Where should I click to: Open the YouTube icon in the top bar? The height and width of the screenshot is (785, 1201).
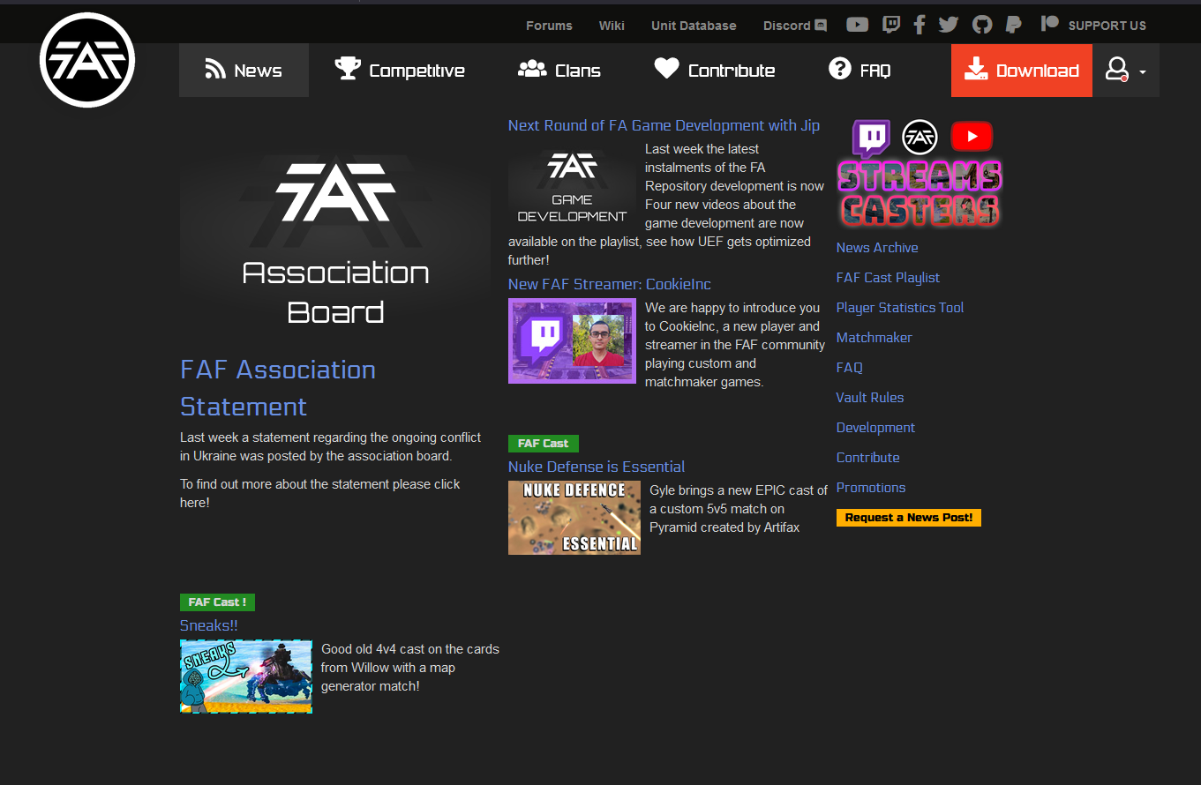[857, 25]
